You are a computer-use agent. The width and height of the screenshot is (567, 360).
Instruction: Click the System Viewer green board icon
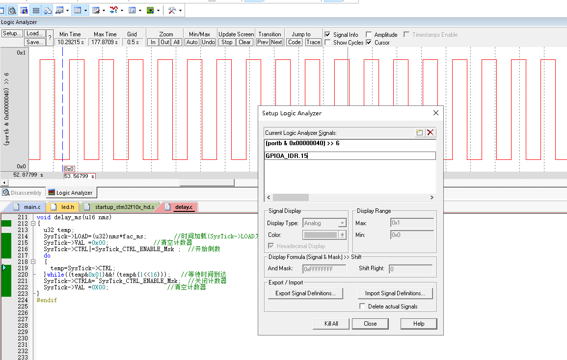click(x=150, y=10)
